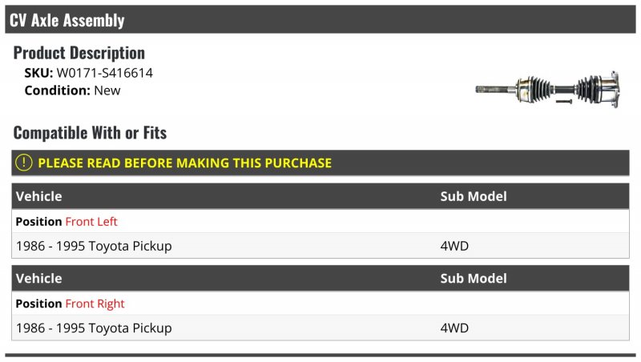This screenshot has width=641, height=362.
Task: Click the Position label in the Front Right row
Action: pos(38,304)
